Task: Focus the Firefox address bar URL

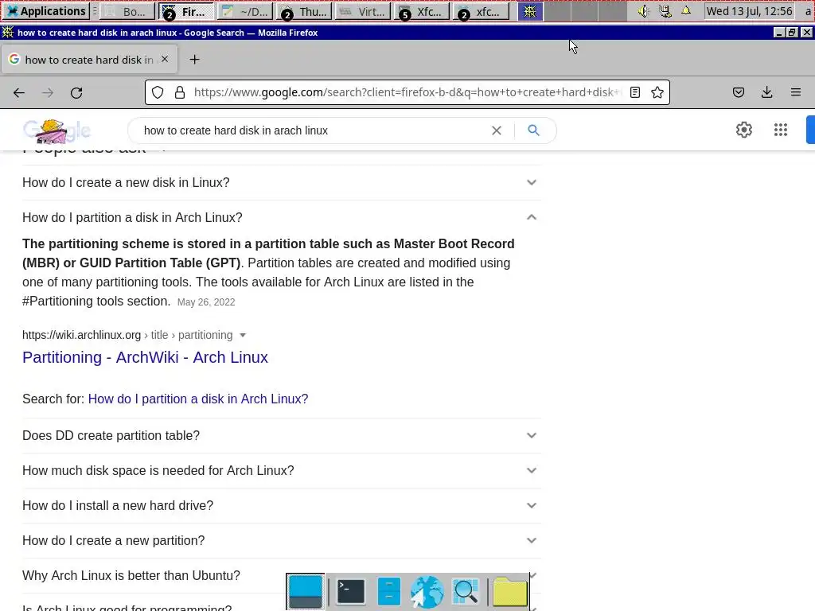Action: (407, 92)
